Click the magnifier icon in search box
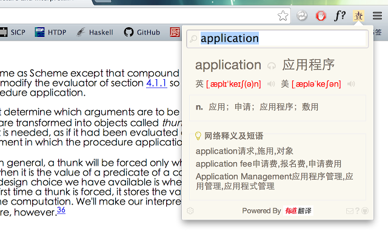Viewport: 388px width, 242px height. coord(194,39)
